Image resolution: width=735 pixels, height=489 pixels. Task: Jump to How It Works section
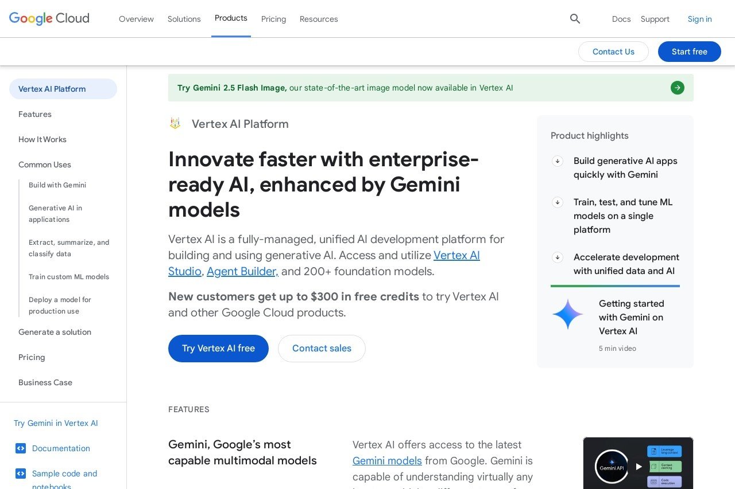[x=42, y=139]
